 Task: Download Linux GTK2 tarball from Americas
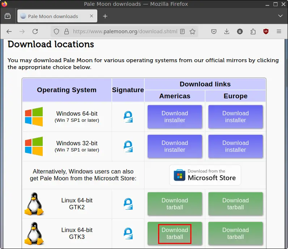pyautogui.click(x=175, y=204)
